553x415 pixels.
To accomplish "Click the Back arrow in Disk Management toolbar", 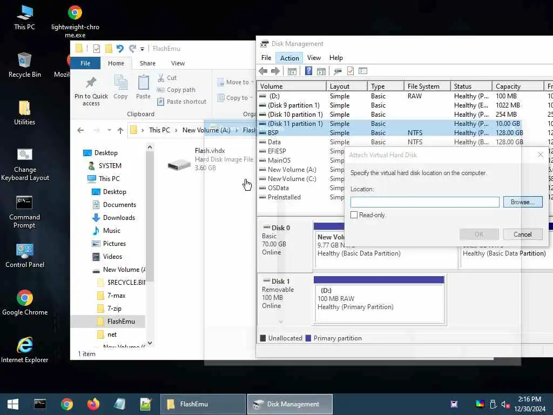I will click(263, 71).
